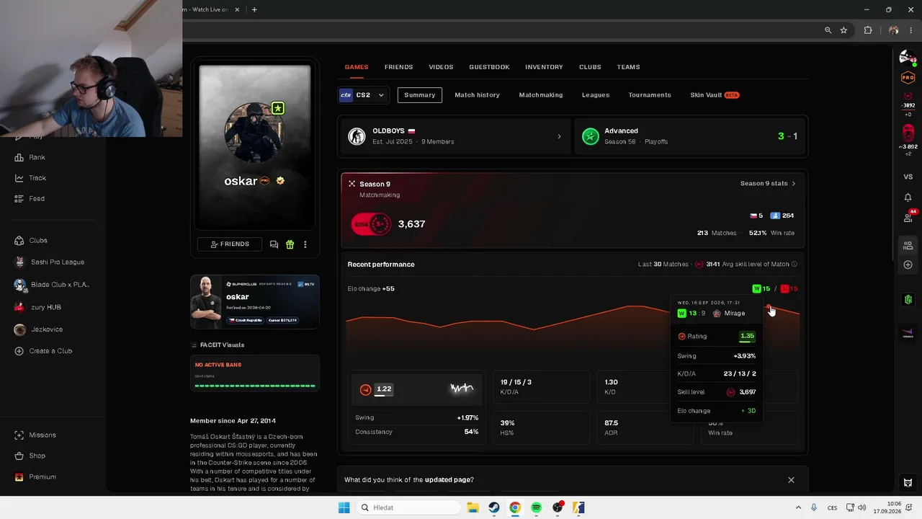Dismiss the updated page feedback banner
This screenshot has height=519, width=922.
[x=791, y=480]
